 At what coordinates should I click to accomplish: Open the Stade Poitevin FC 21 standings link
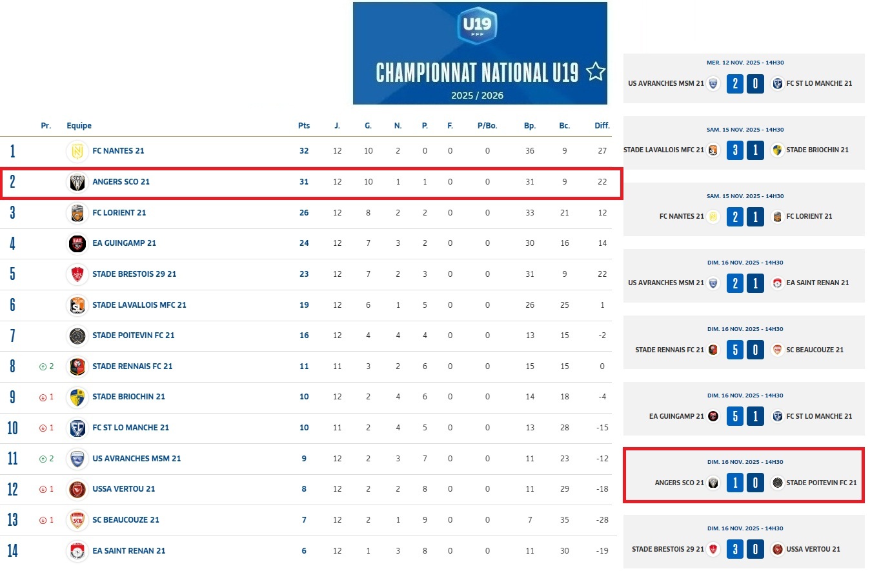133,336
